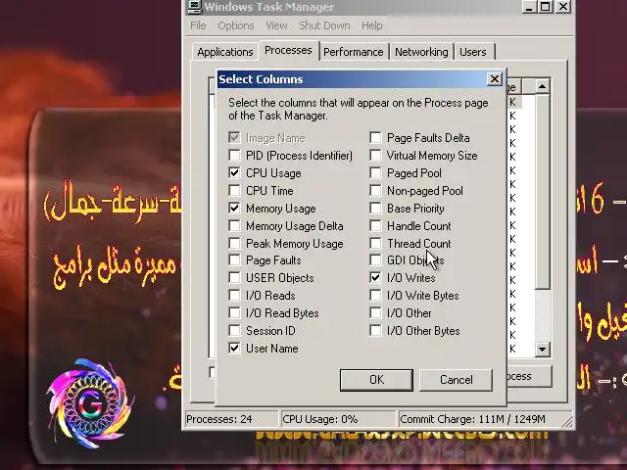Open the Shut Down menu
627x470 pixels.
click(x=324, y=25)
